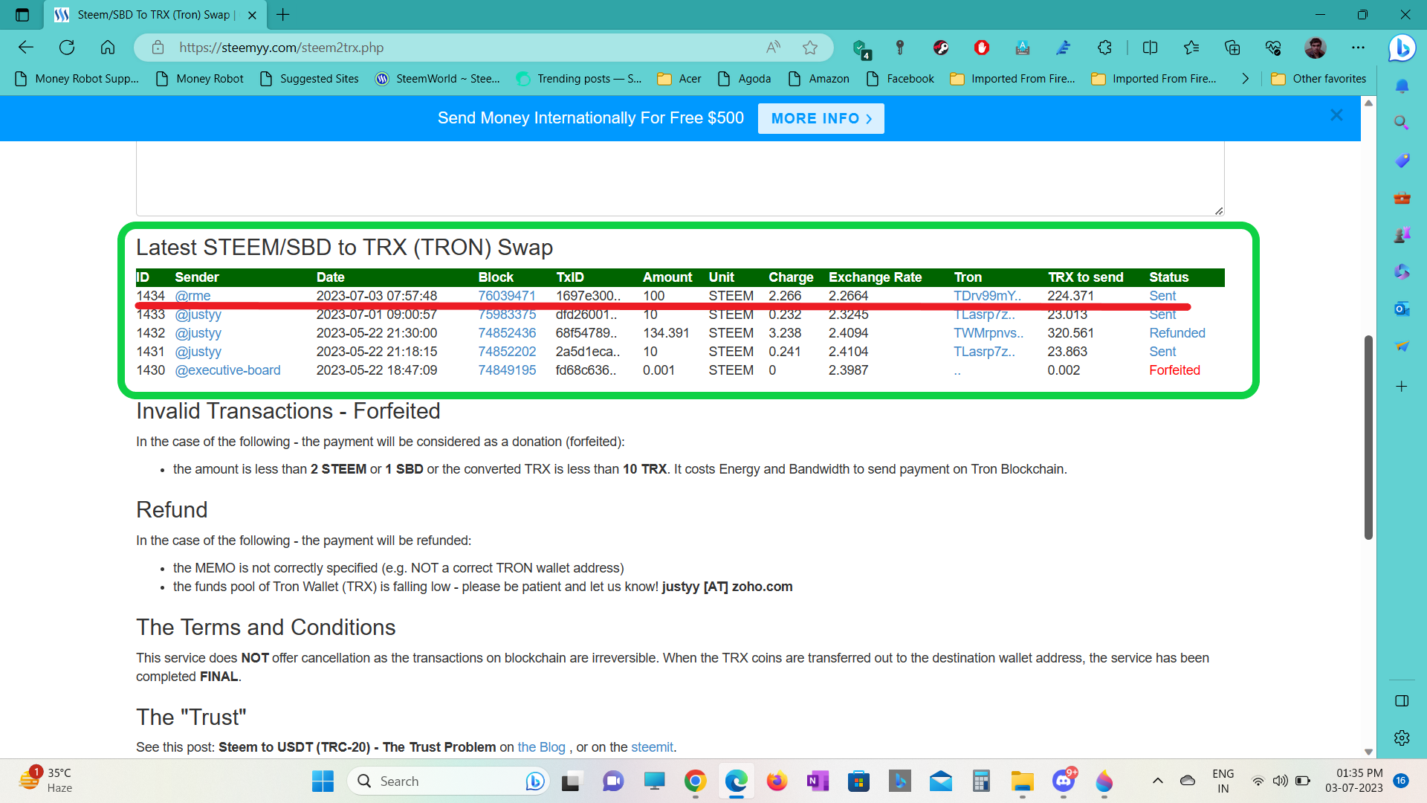The width and height of the screenshot is (1427, 803).
Task: Open Outlook icon in Edge sidebar
Action: pyautogui.click(x=1402, y=309)
